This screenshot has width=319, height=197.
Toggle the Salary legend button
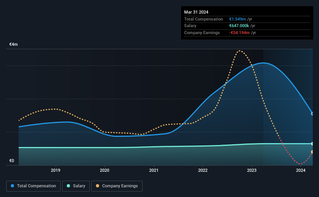click(76, 186)
